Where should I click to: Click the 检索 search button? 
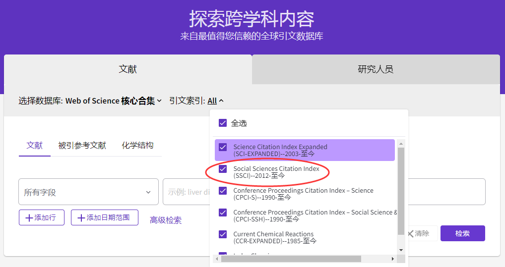462,233
